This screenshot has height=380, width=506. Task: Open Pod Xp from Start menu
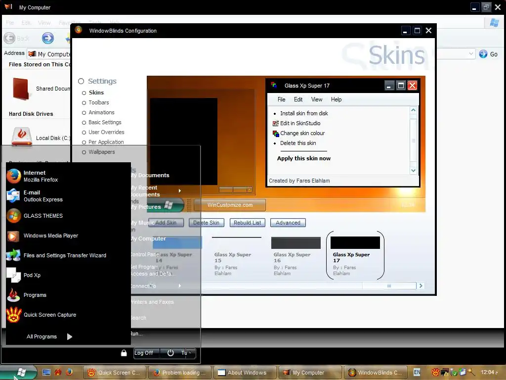coord(23,275)
